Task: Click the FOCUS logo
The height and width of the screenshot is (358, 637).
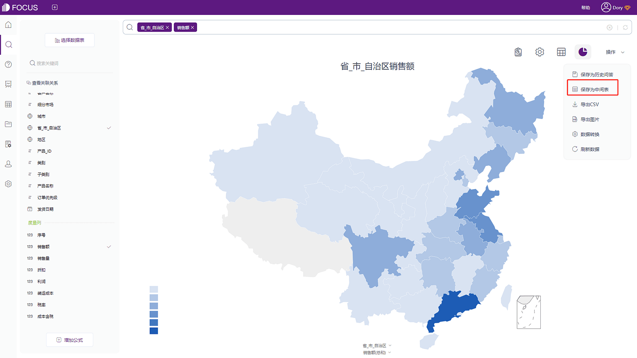Action: [20, 7]
